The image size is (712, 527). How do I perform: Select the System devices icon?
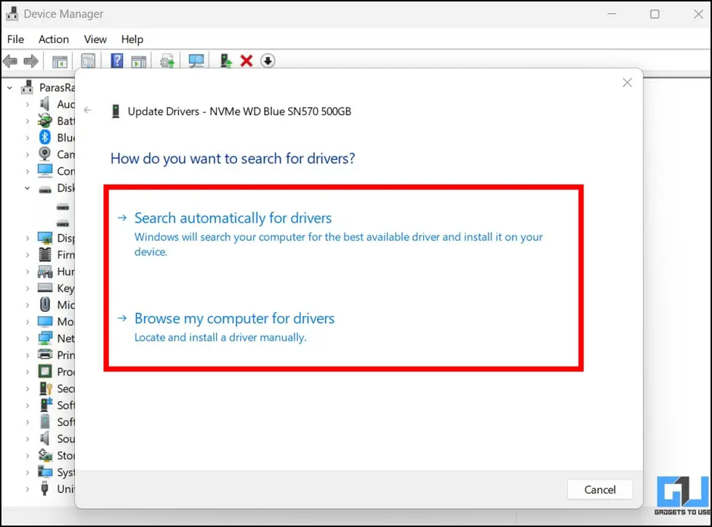click(x=45, y=472)
